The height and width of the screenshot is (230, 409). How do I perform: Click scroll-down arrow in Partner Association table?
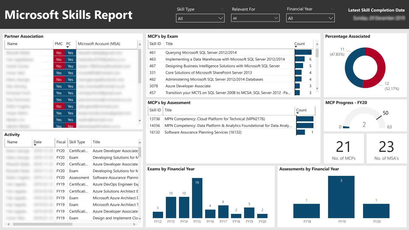coord(140,121)
